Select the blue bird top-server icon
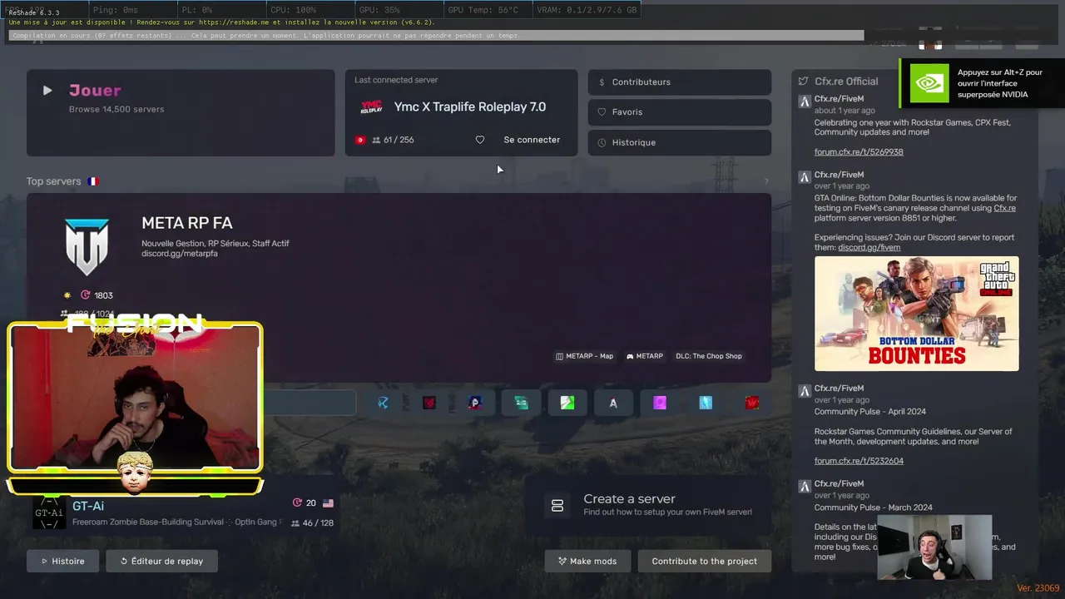This screenshot has height=599, width=1065. point(383,403)
